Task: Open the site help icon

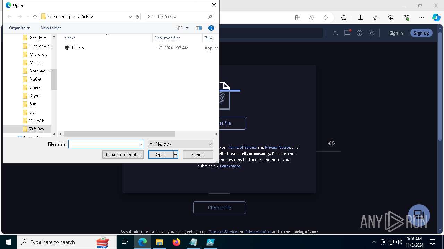Action: click(x=359, y=33)
